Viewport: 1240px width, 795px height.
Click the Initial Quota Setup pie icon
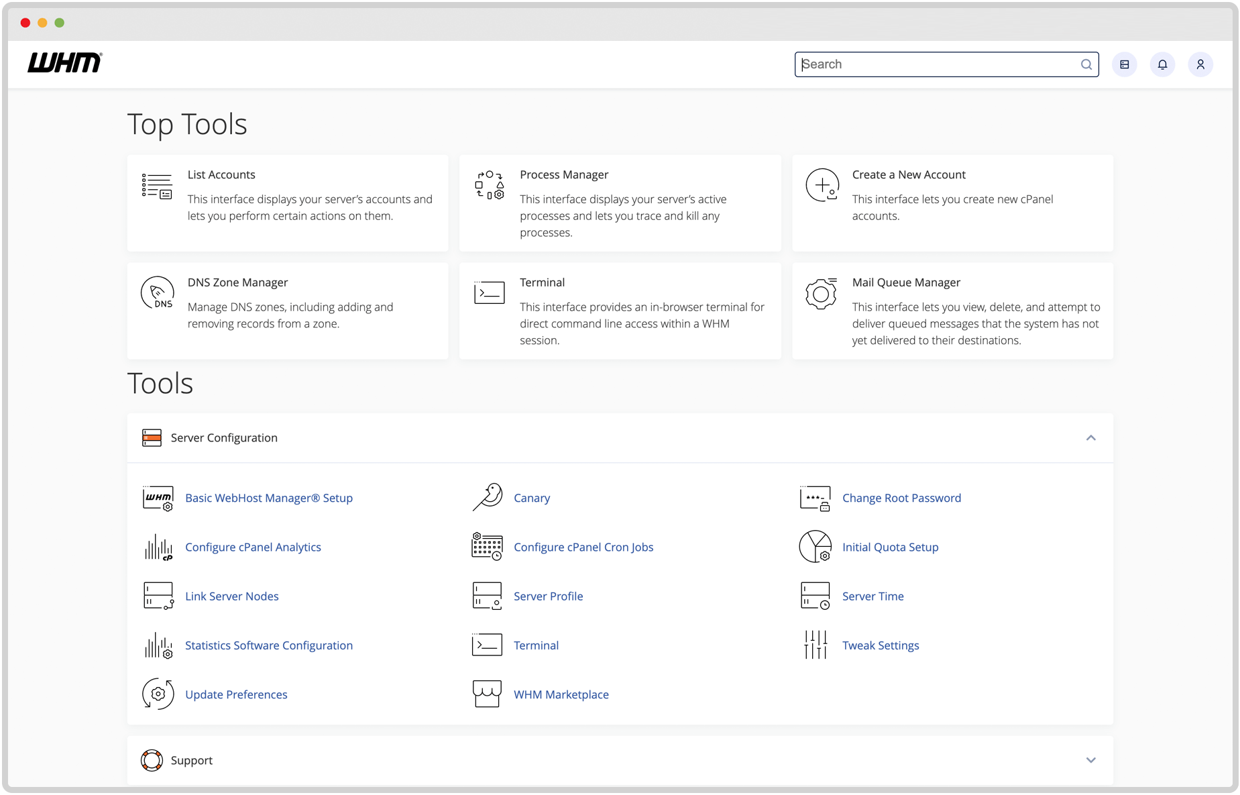(815, 547)
